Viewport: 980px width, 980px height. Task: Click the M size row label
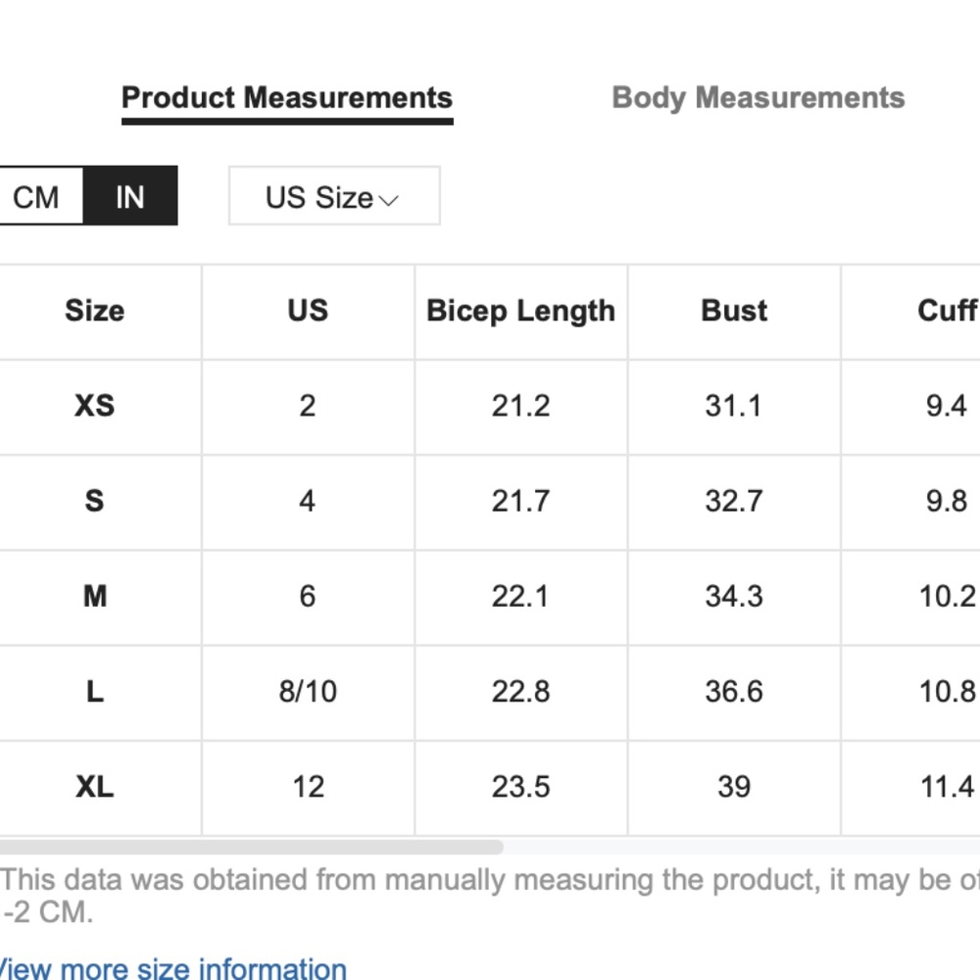tap(95, 596)
